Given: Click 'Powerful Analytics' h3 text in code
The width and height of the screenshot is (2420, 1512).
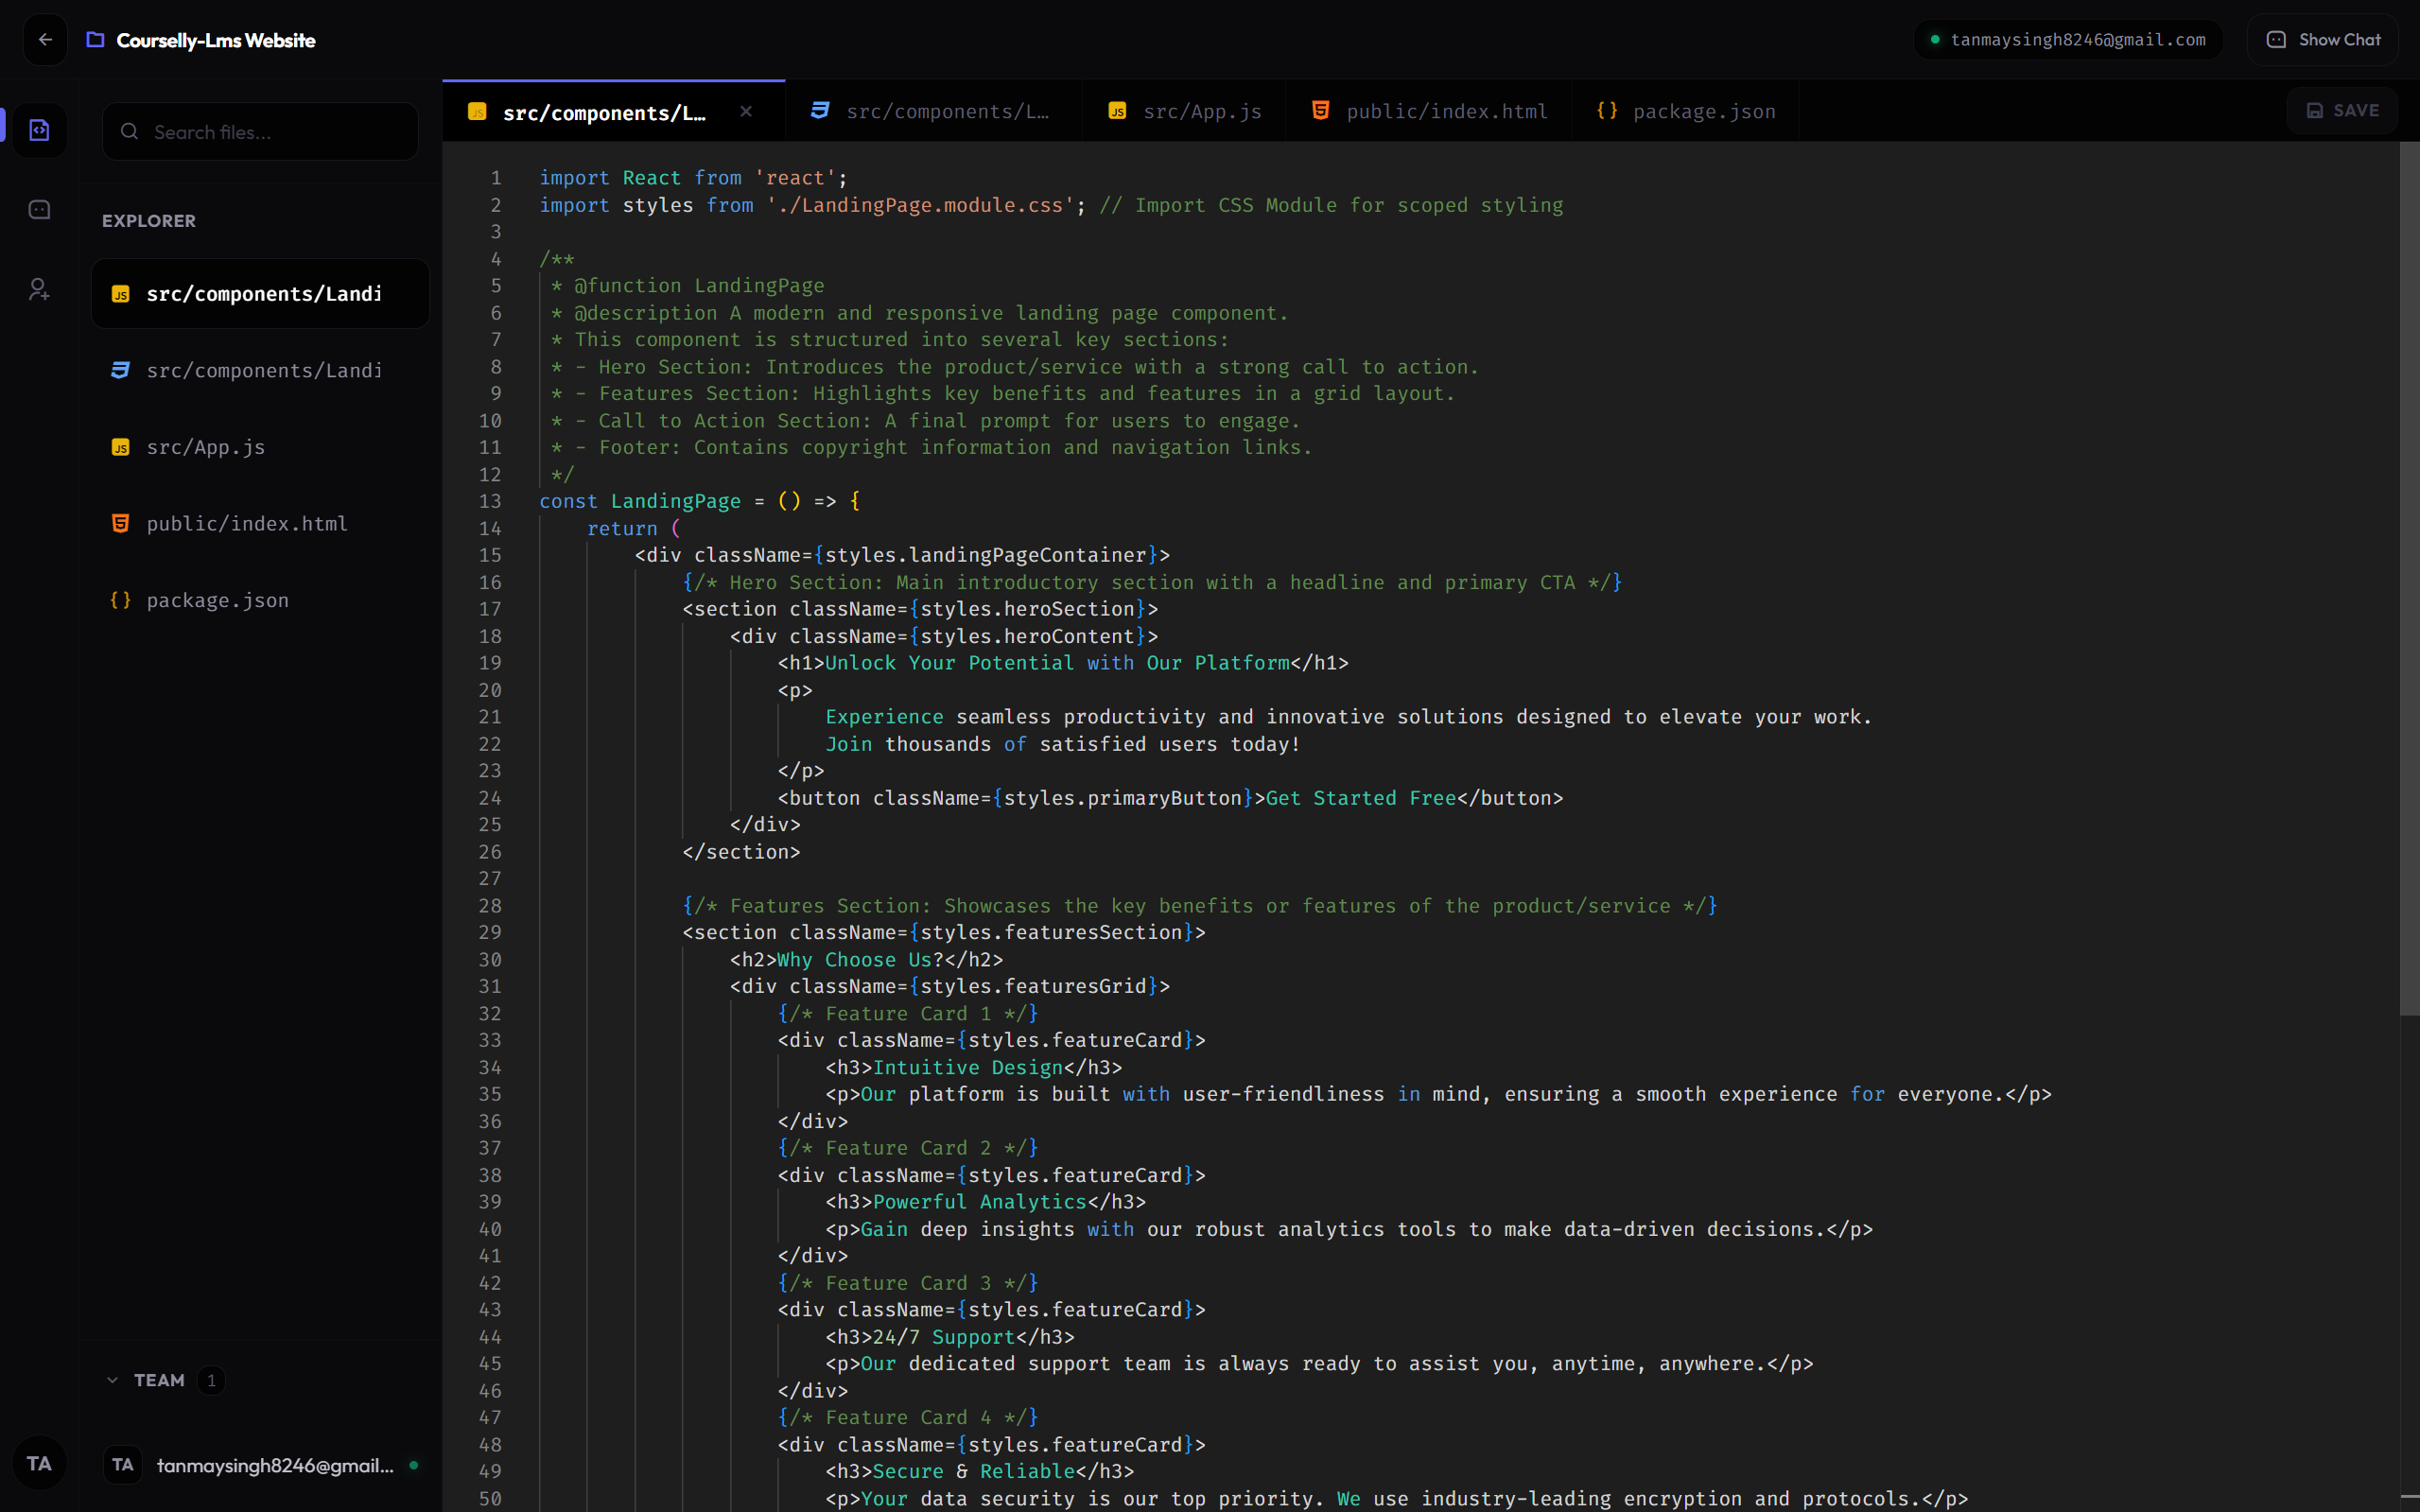Looking at the screenshot, I should [979, 1201].
